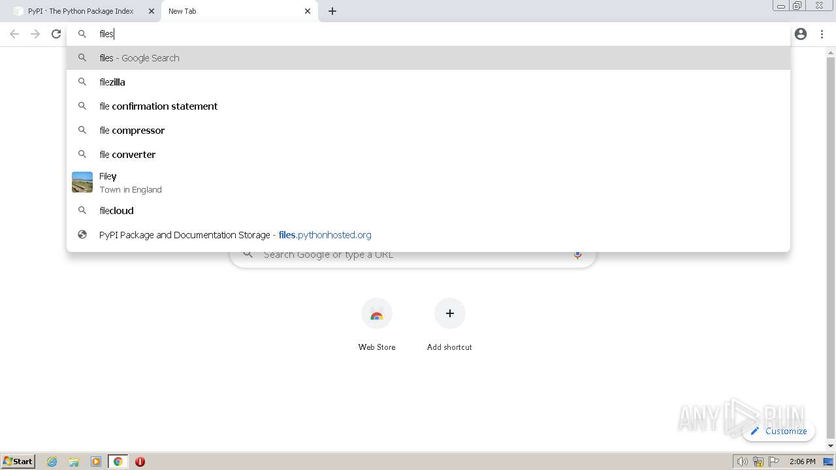Click the 2:06 PM system clock

[x=802, y=462]
